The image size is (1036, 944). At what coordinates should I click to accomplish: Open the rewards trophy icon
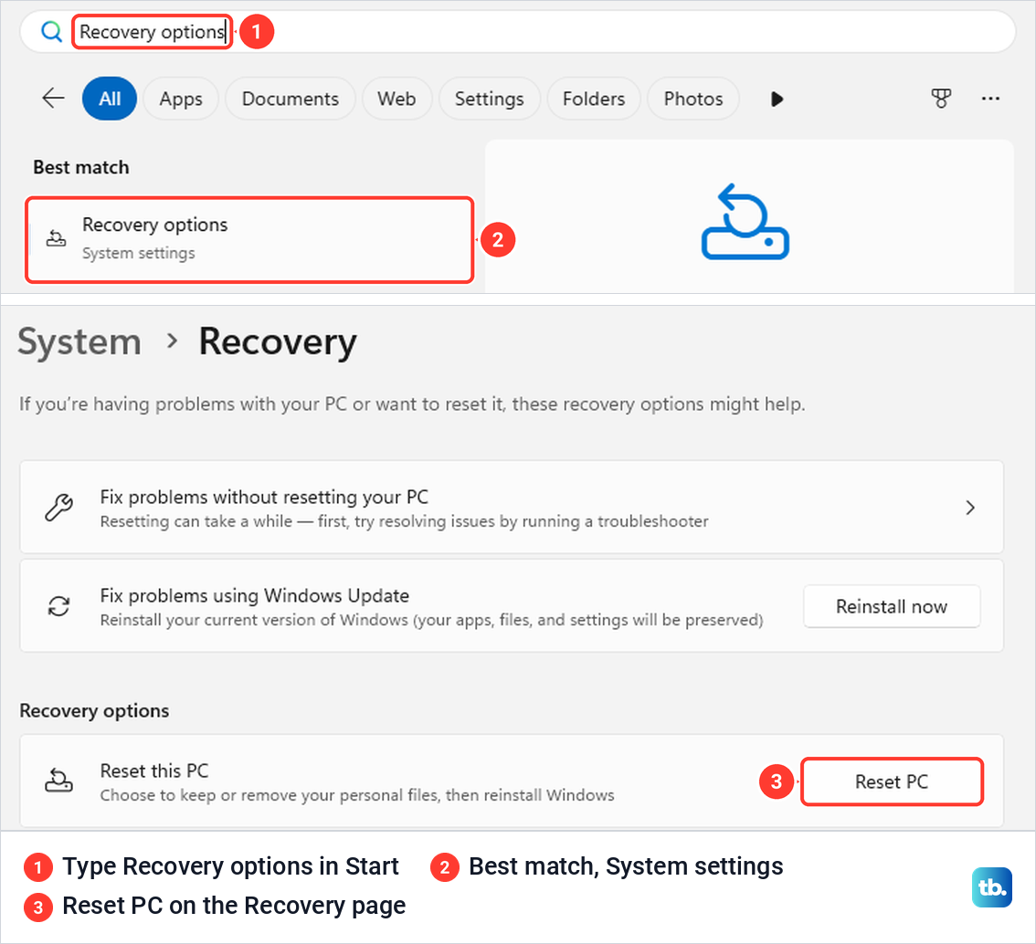[x=941, y=99]
